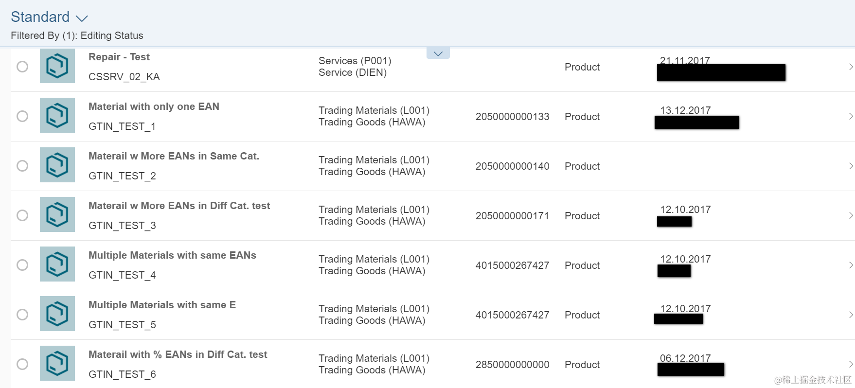Click product number GTIN_TEST_3
This screenshot has width=855, height=388.
(122, 226)
